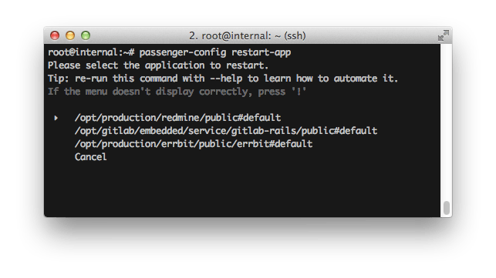This screenshot has height=278, width=496.
Task: Click the red close window button
Action: (x=55, y=35)
